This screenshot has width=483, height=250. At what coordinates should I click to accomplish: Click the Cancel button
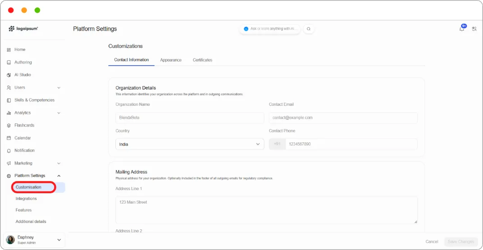click(x=432, y=242)
